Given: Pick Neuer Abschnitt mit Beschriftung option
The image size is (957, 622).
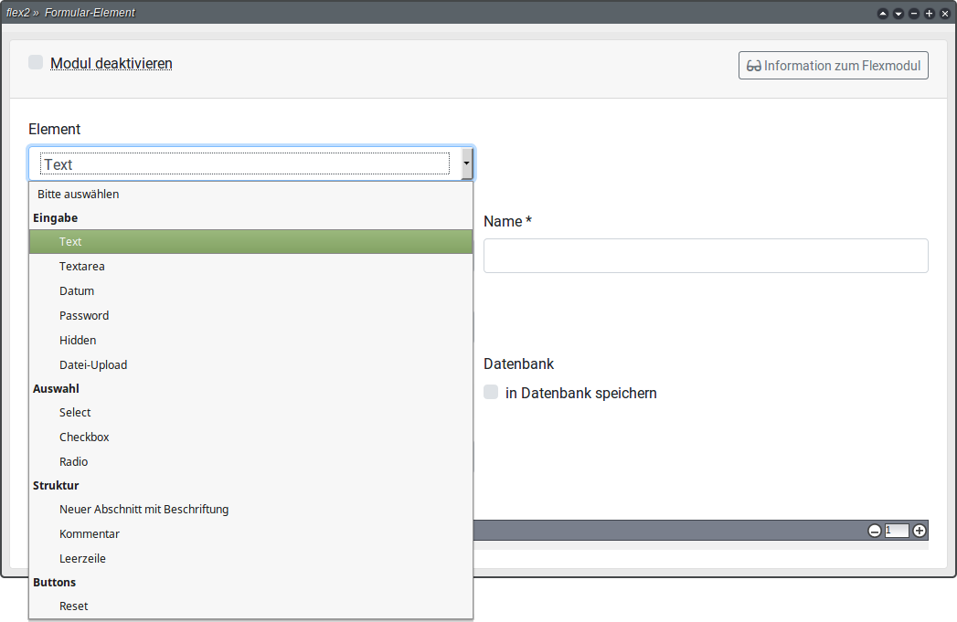Looking at the screenshot, I should [x=144, y=510].
